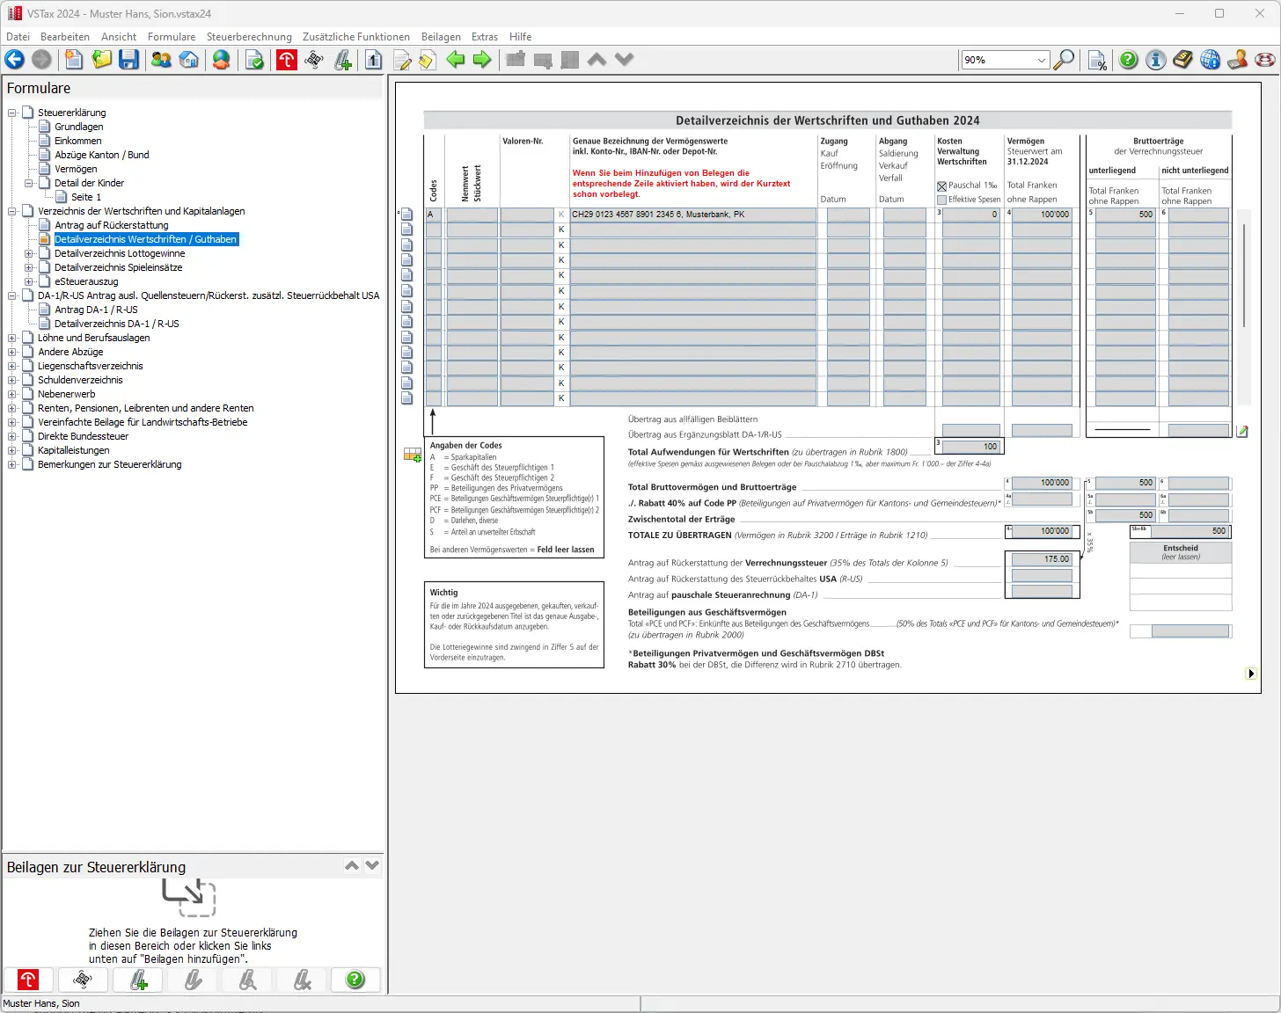Toggle the 'Pauschal 1‰' checkbox
1281x1013 pixels.
pos(942,186)
